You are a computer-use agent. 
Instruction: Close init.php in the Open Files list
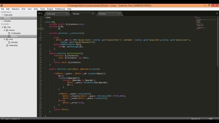(x=2, y=21)
